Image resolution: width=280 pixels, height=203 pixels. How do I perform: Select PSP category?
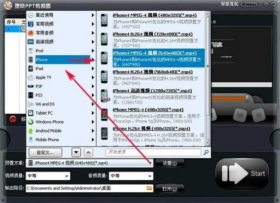click(61, 86)
